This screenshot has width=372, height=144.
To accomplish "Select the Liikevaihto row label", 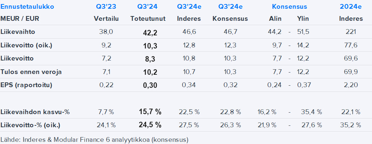I will point(18,32).
